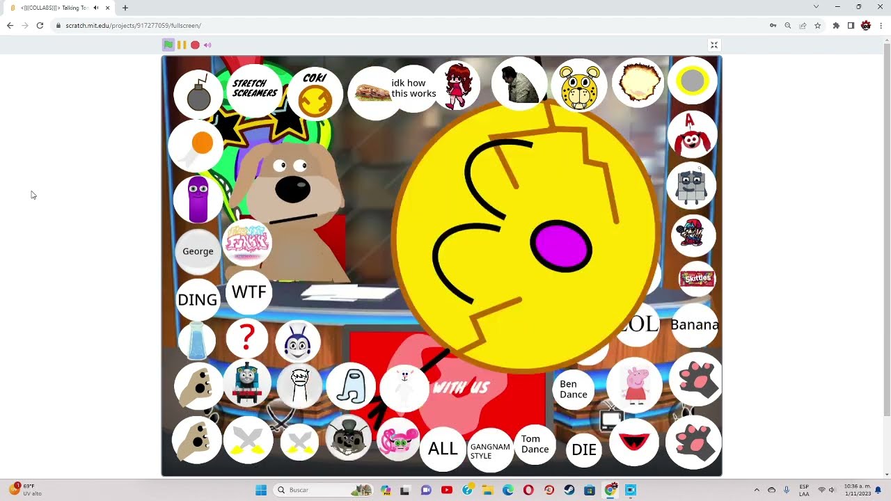
Task: Select Thomas the Tank Engine icon
Action: tap(247, 382)
